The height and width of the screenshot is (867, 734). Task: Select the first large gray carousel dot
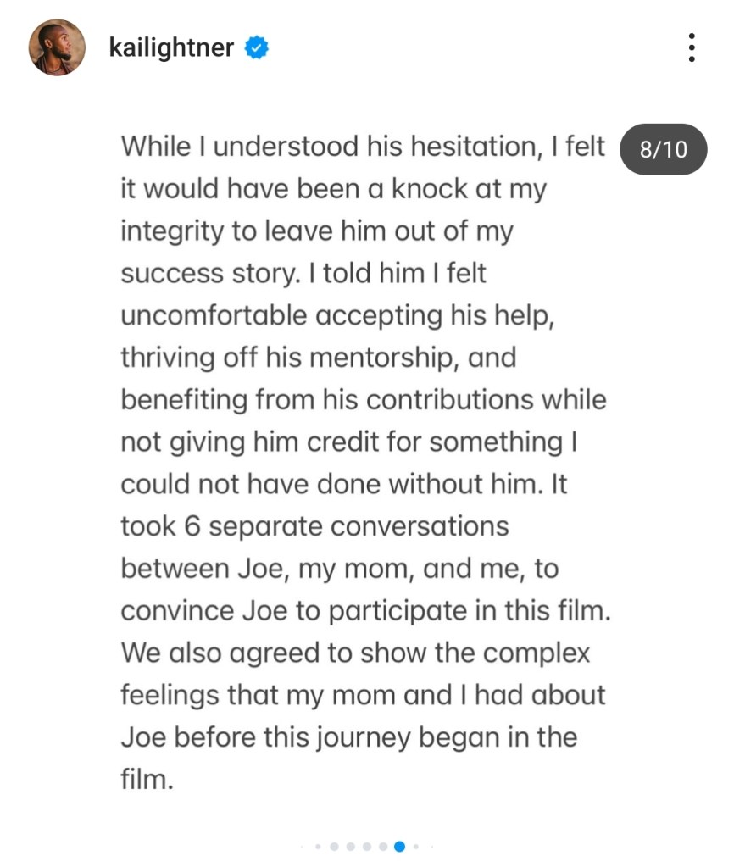pos(334,846)
